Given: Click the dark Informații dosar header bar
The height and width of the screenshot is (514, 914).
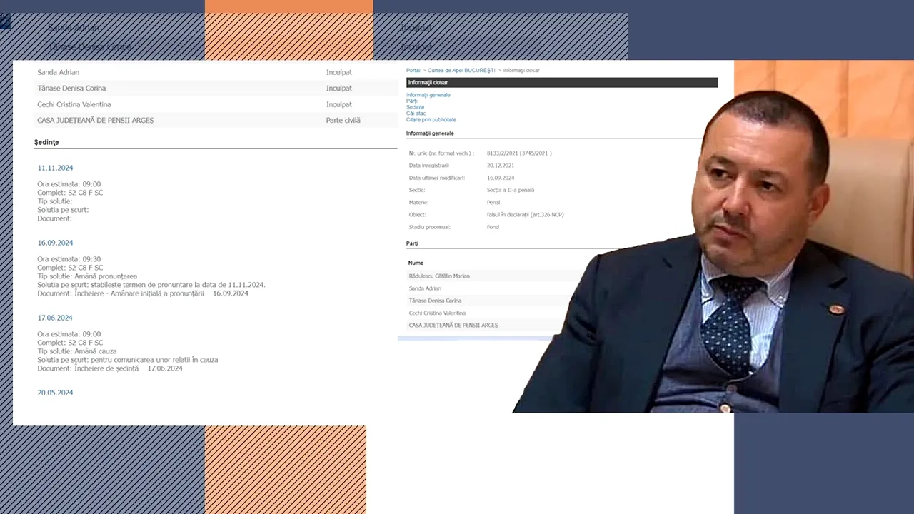Looking at the screenshot, I should 561,83.
